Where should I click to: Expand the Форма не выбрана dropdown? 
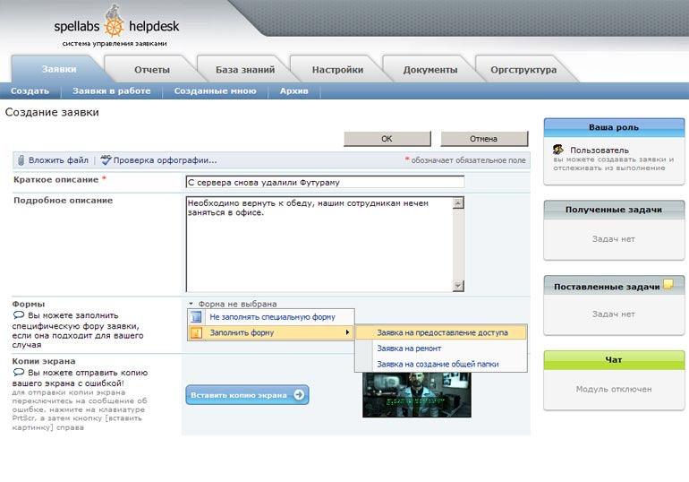pos(233,304)
